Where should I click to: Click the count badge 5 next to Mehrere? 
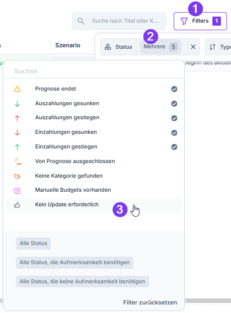pyautogui.click(x=173, y=47)
